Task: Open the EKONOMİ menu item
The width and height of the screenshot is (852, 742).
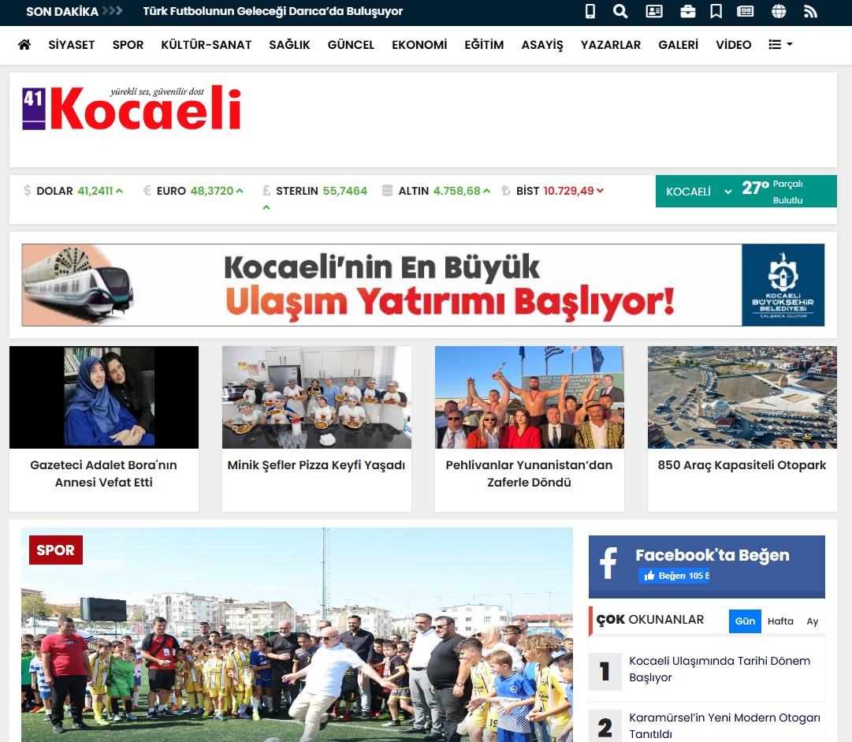Action: 419,45
